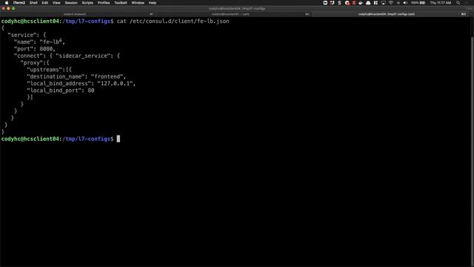Click the S-shaped menu bar icon
This screenshot has height=267, width=474.
click(339, 3)
